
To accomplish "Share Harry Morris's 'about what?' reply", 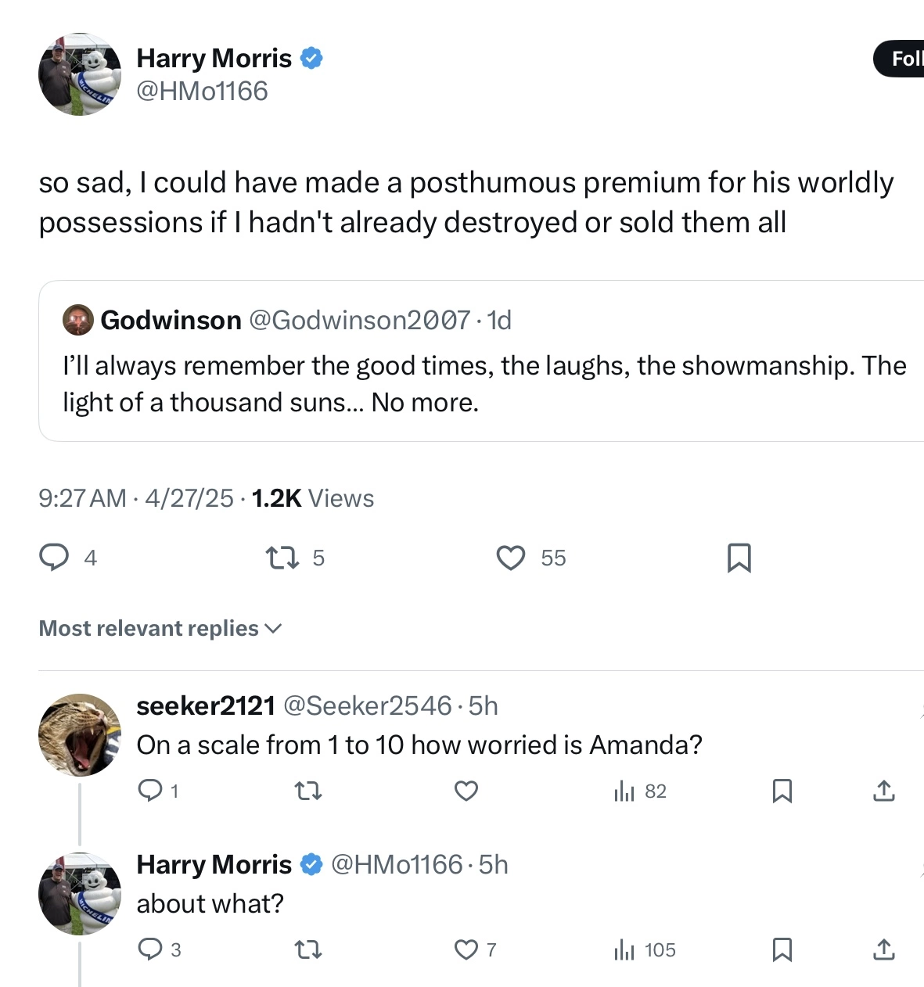I will tap(884, 949).
